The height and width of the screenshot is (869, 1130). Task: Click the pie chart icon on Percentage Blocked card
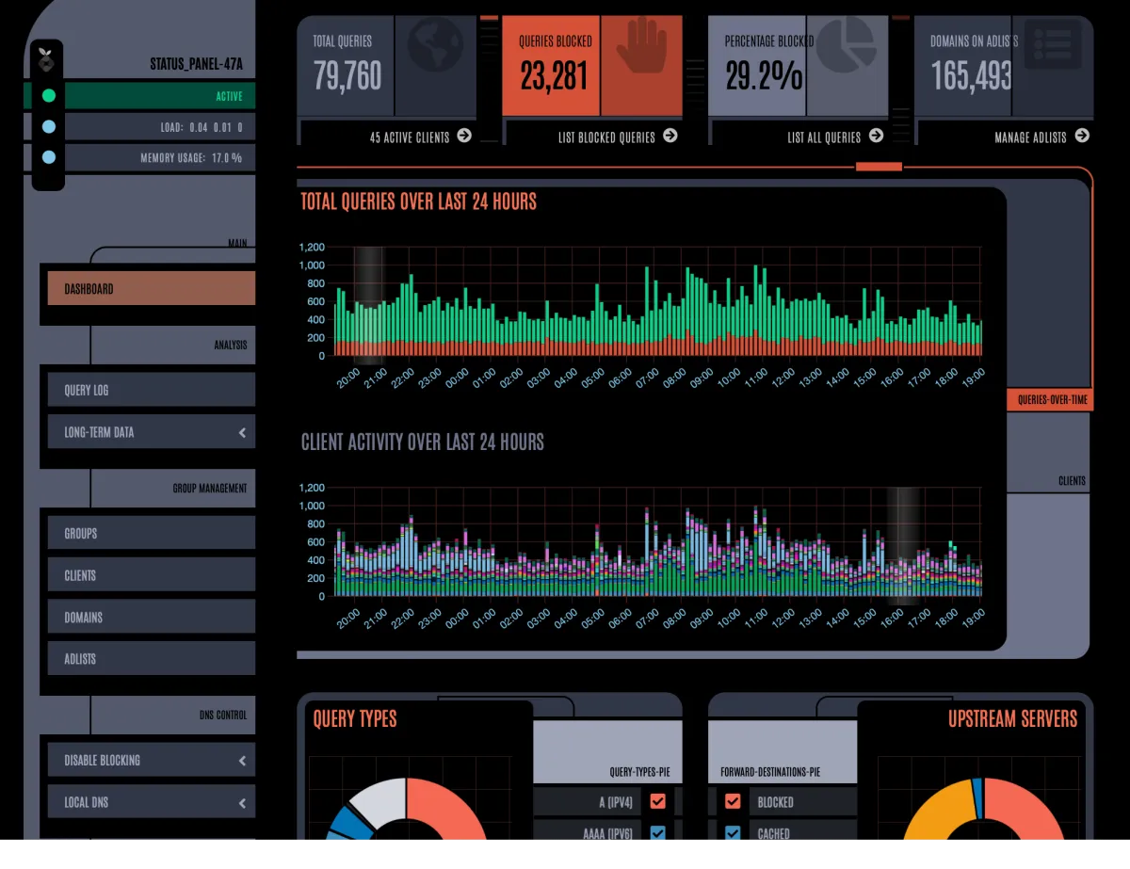click(845, 44)
